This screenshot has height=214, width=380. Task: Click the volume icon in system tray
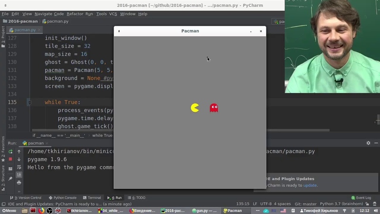pyautogui.click(x=376, y=211)
